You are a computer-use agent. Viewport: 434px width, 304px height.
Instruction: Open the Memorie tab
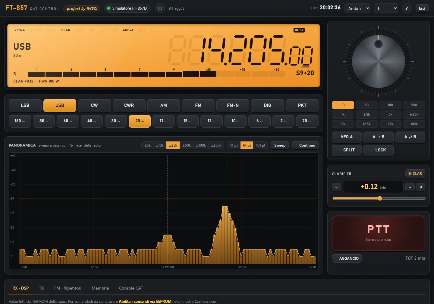[100, 288]
